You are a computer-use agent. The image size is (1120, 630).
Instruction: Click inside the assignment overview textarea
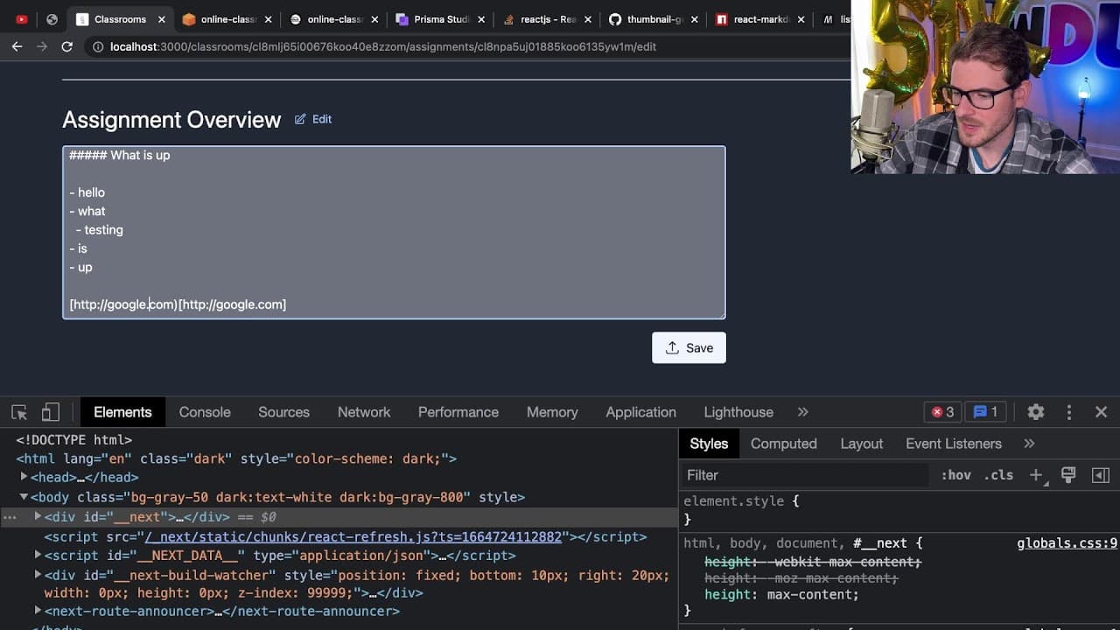click(x=394, y=232)
